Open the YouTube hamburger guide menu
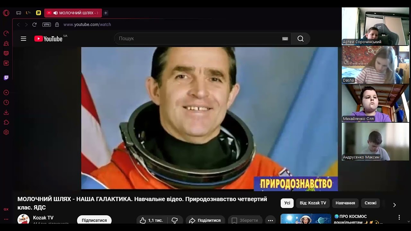 (23, 39)
